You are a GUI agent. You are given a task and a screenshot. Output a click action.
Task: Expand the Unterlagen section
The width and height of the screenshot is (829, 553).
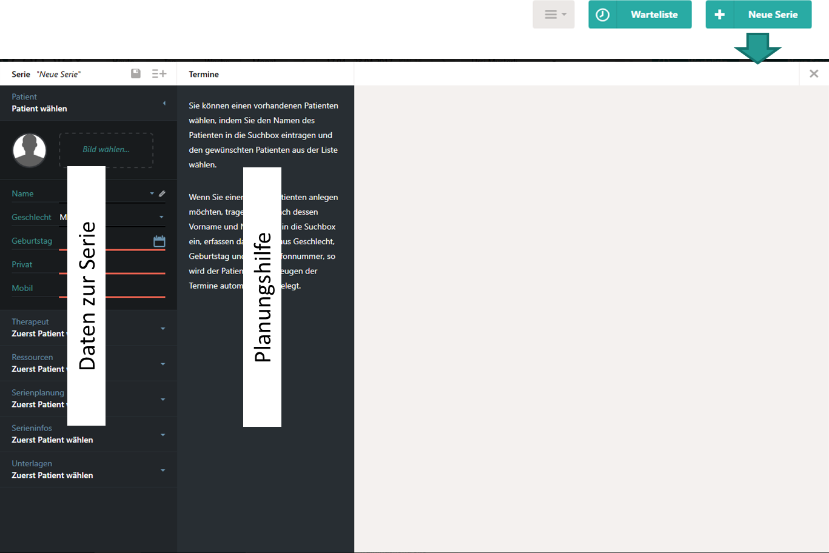tap(163, 471)
